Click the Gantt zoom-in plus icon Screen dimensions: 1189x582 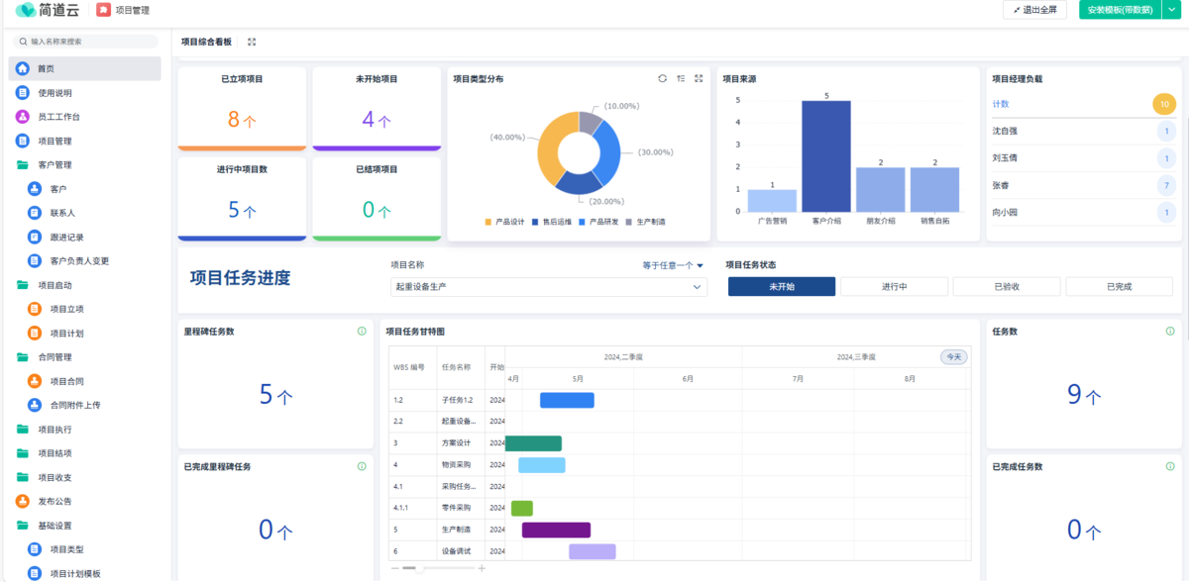click(482, 568)
